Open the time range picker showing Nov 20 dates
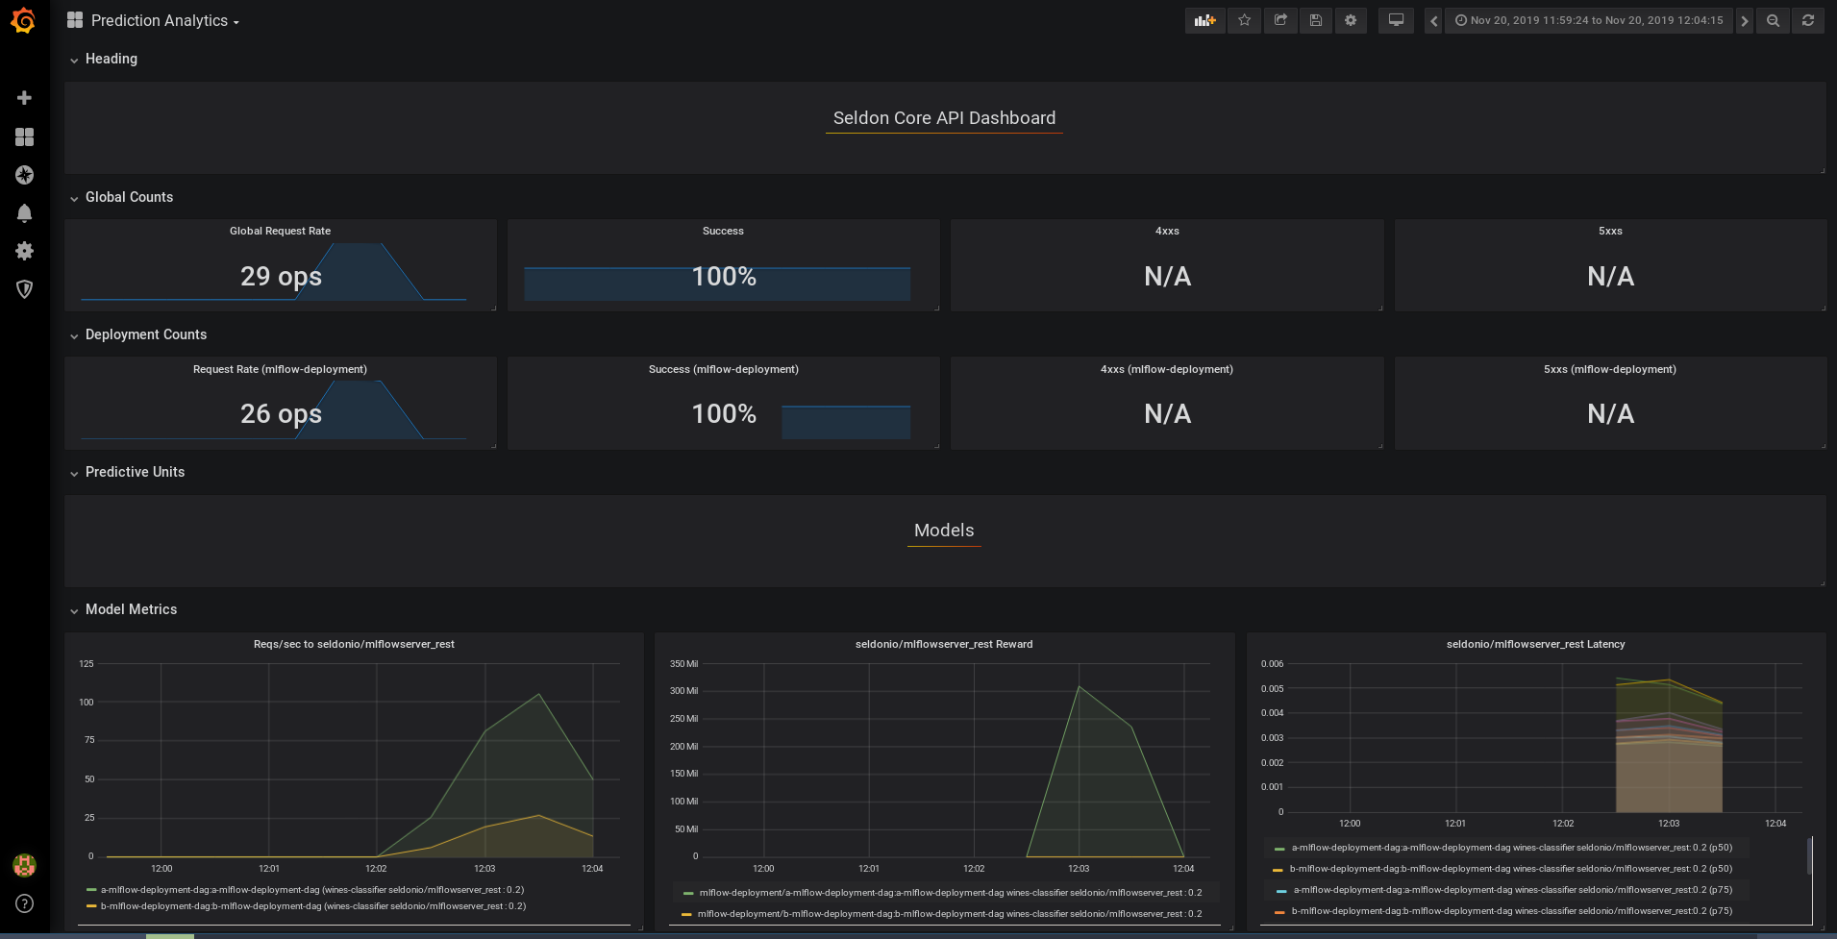Viewport: 1837px width, 939px height. click(x=1589, y=20)
